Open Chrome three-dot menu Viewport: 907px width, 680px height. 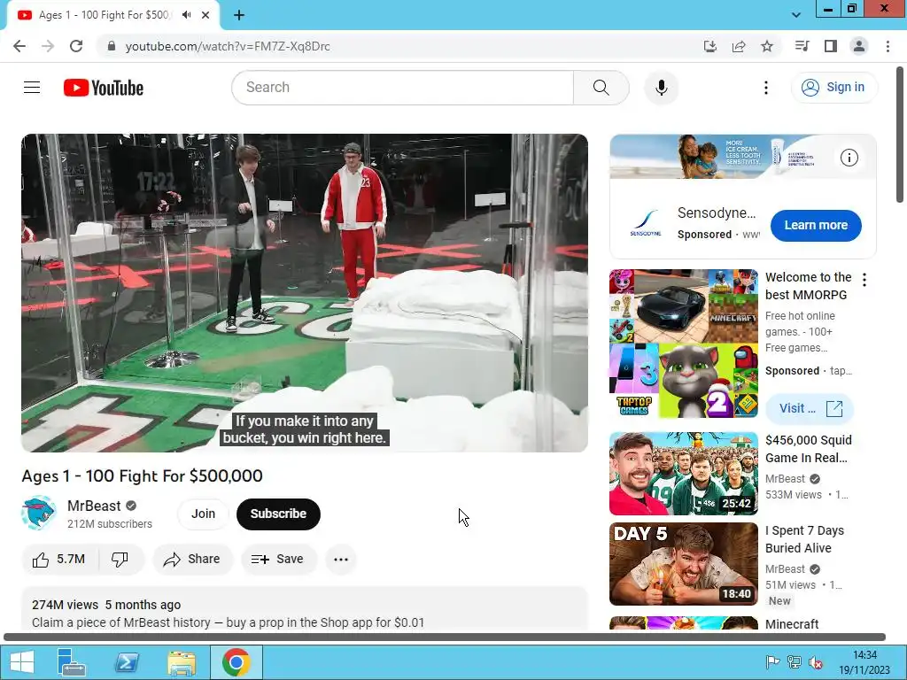(888, 46)
